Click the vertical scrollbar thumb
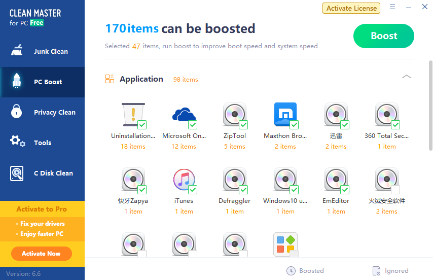The image size is (433, 280). pyautogui.click(x=430, y=106)
